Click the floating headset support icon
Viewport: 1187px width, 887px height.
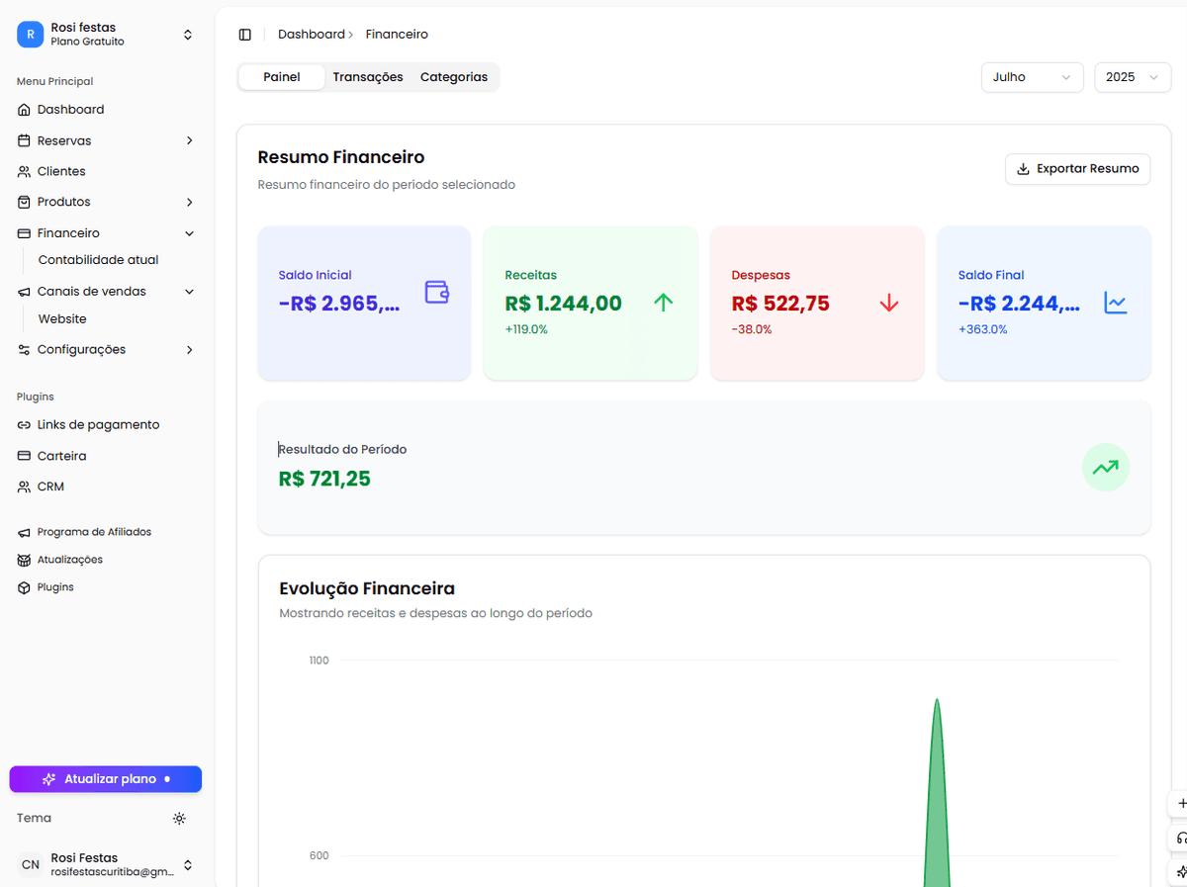[x=1177, y=839]
